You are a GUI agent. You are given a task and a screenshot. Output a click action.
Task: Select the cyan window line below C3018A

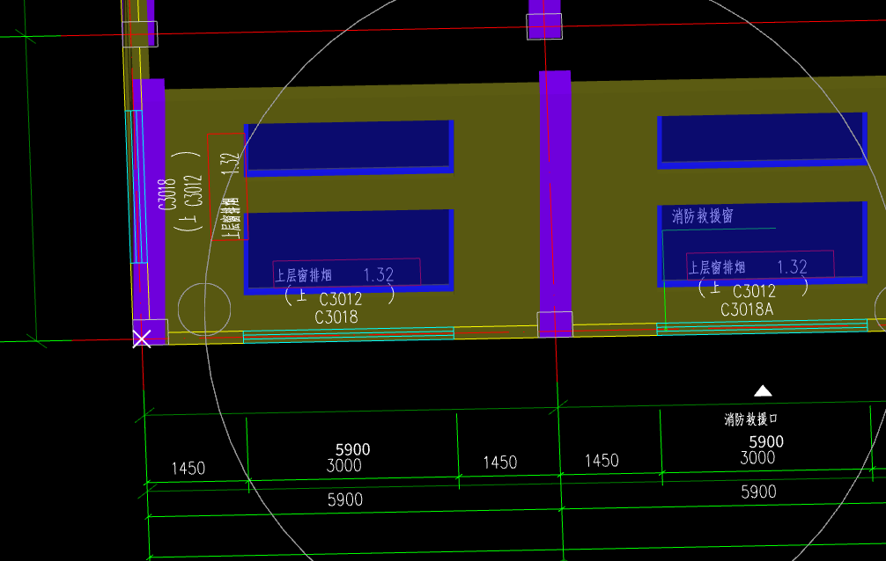coord(762,327)
